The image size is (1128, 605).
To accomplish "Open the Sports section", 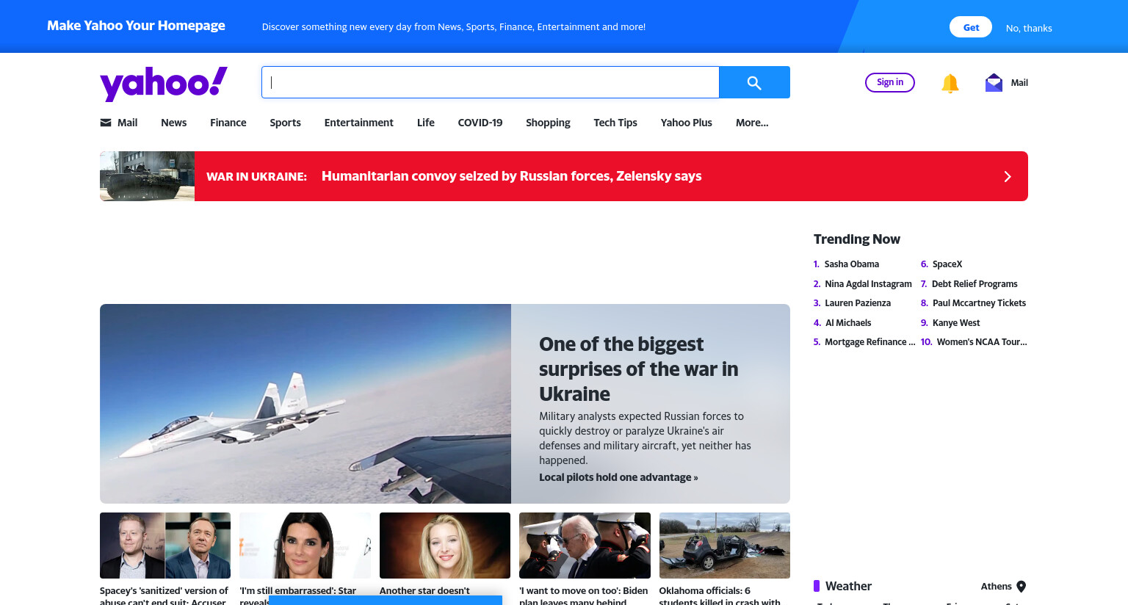I will coord(285,123).
